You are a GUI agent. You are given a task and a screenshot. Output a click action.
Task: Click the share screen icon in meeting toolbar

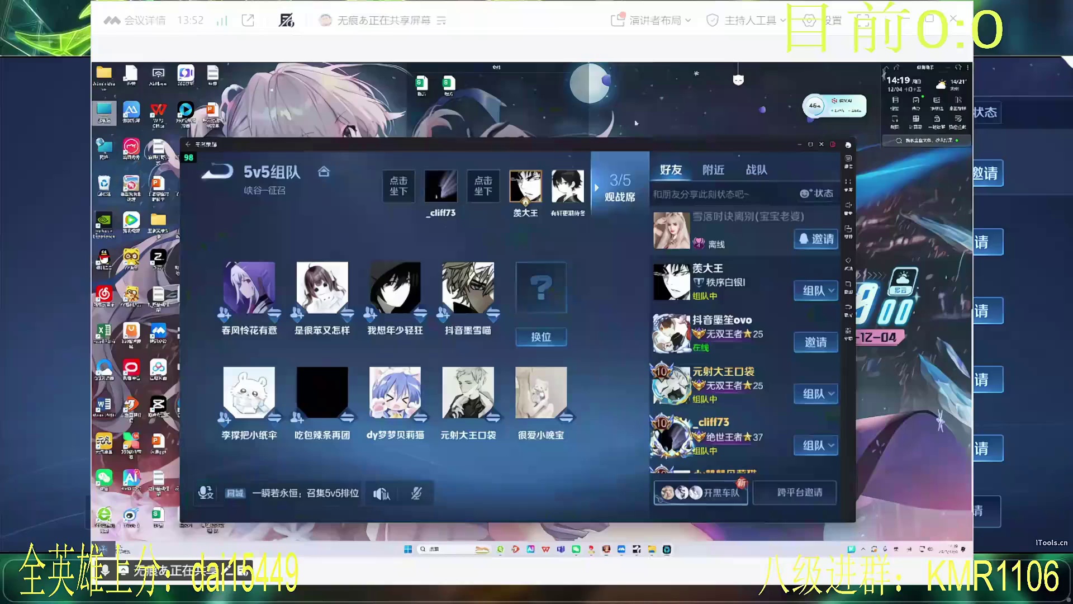tap(248, 20)
